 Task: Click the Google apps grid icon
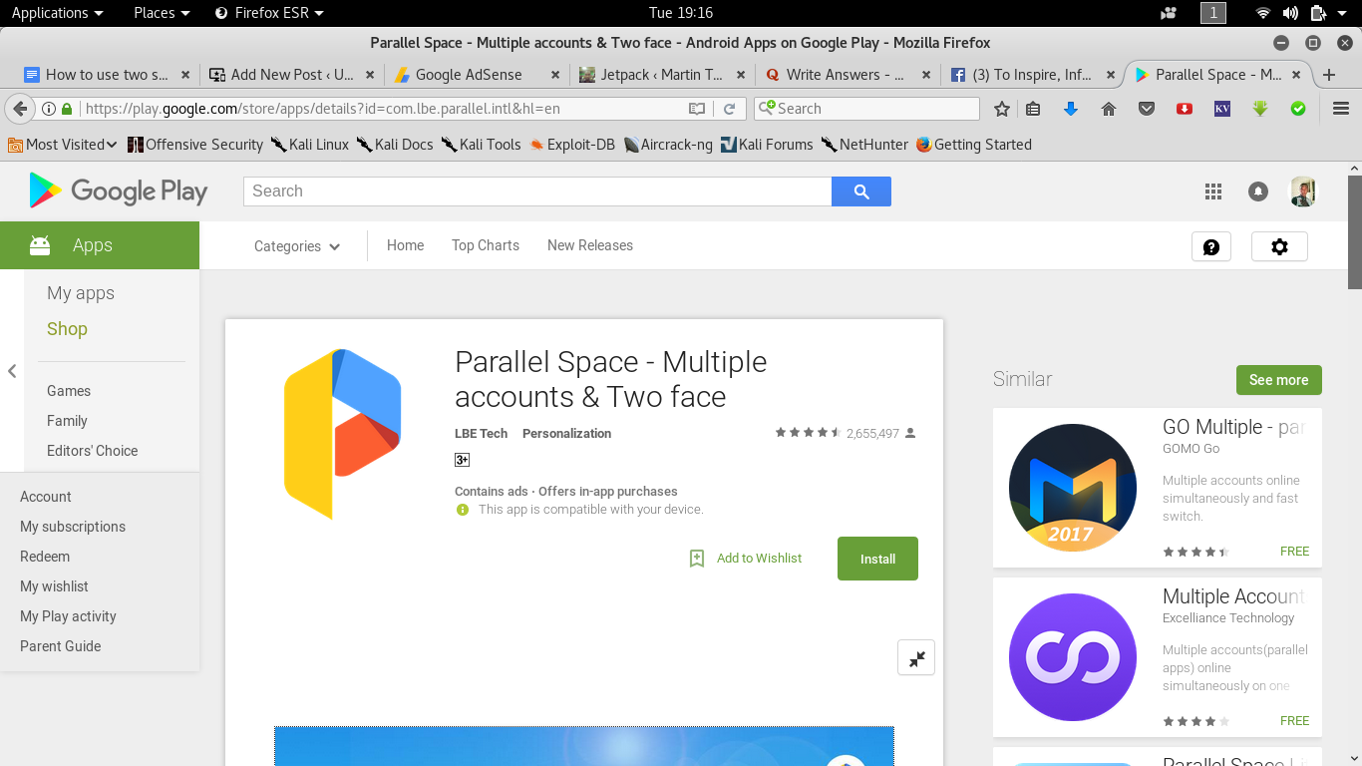point(1213,191)
